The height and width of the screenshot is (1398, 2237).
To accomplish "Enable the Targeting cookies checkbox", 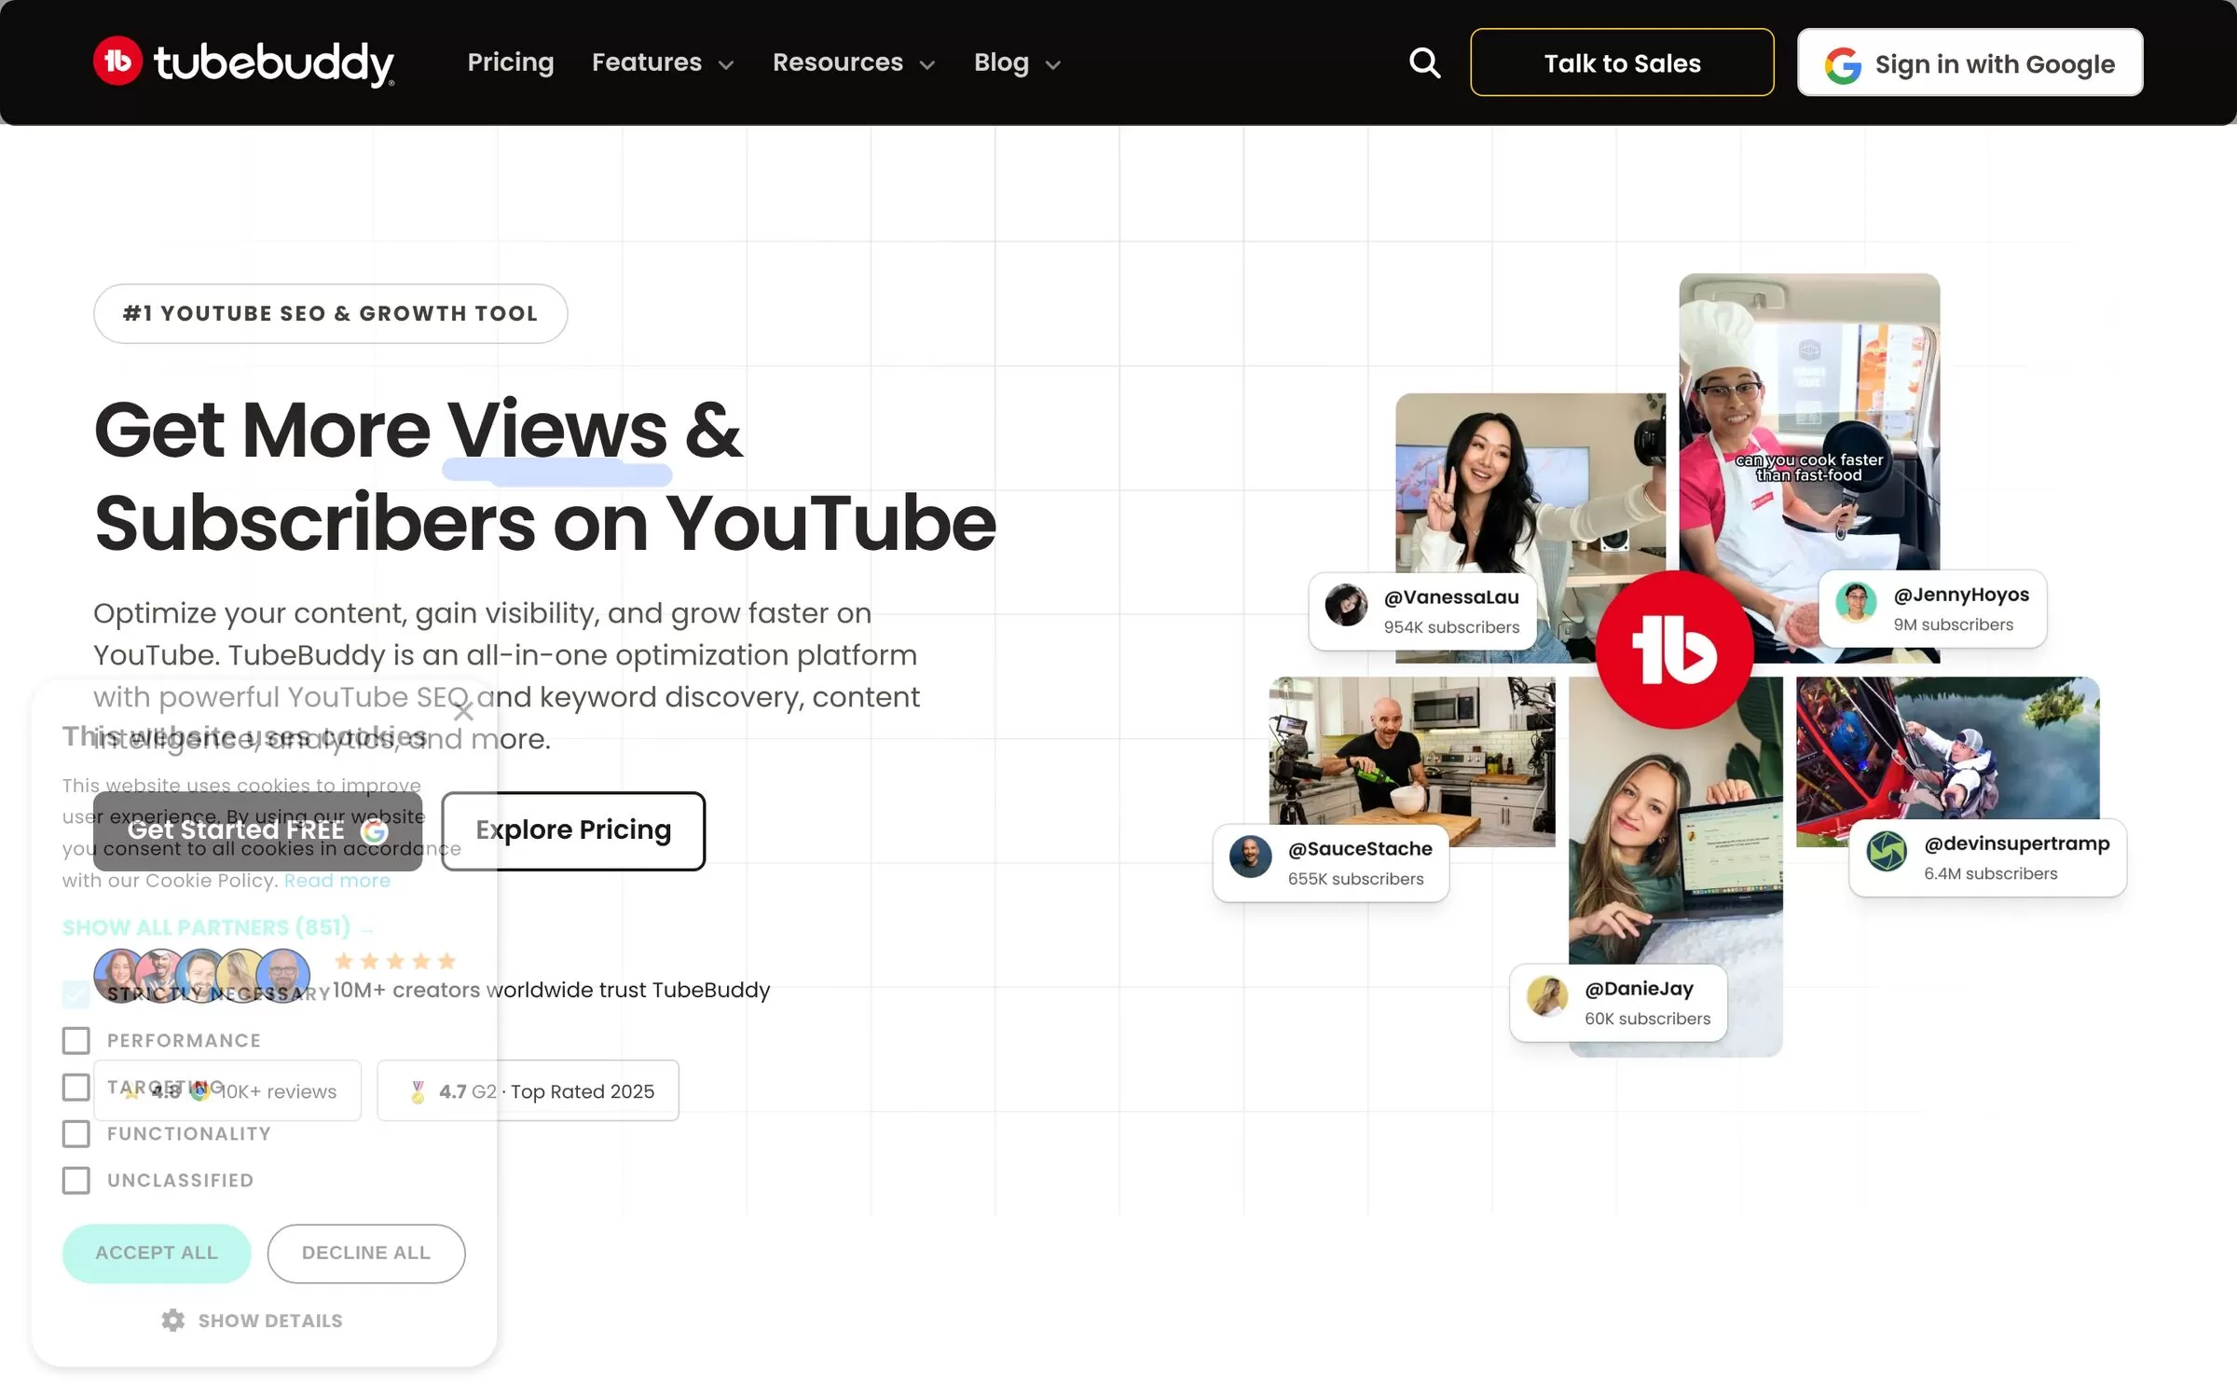I will [76, 1087].
